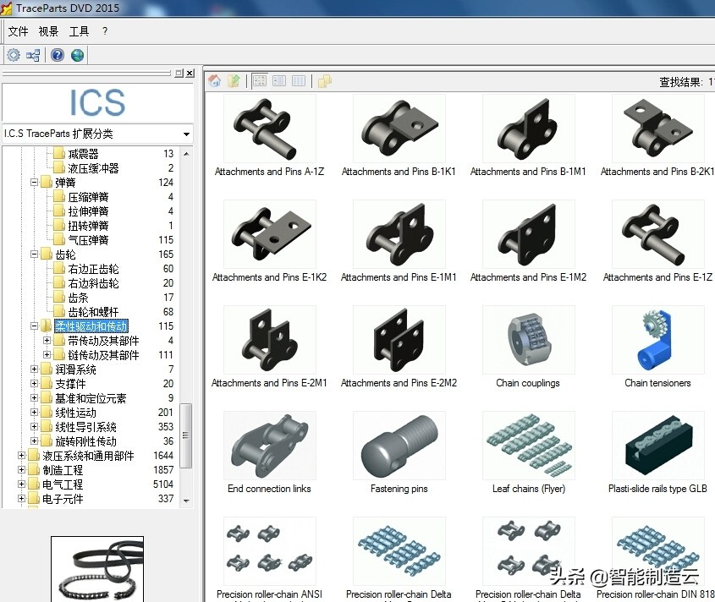
Task: Open the I.C.S TraceParts classification dropdown
Action: click(188, 134)
